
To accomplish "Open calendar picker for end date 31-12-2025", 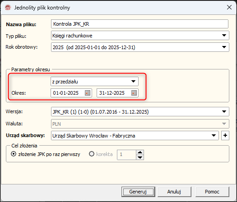I will (x=134, y=93).
